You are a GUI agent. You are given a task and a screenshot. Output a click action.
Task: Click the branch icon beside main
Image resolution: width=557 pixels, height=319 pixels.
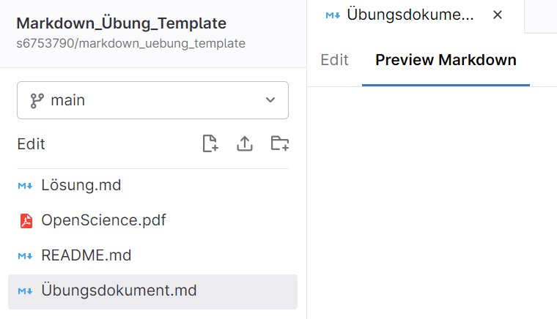click(x=37, y=101)
